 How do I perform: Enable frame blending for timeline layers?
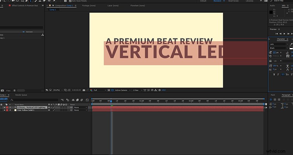pyautogui.click(x=77, y=100)
